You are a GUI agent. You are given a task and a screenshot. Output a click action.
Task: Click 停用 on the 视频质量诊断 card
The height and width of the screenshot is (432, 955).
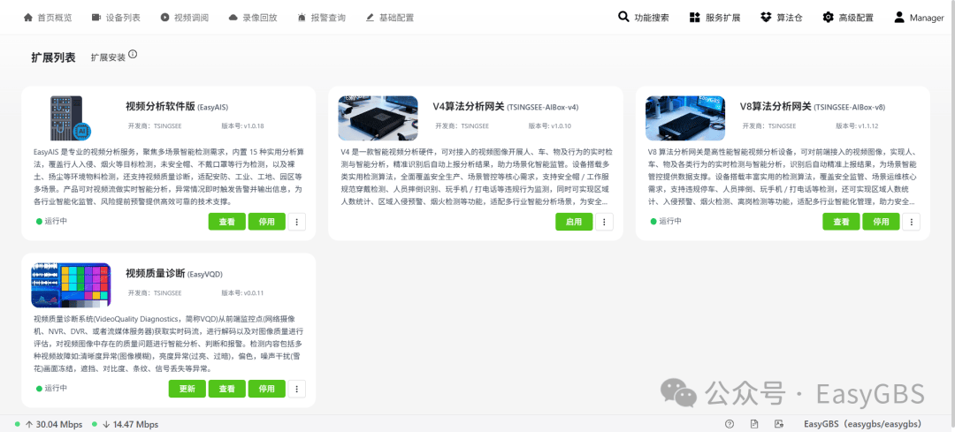click(267, 389)
